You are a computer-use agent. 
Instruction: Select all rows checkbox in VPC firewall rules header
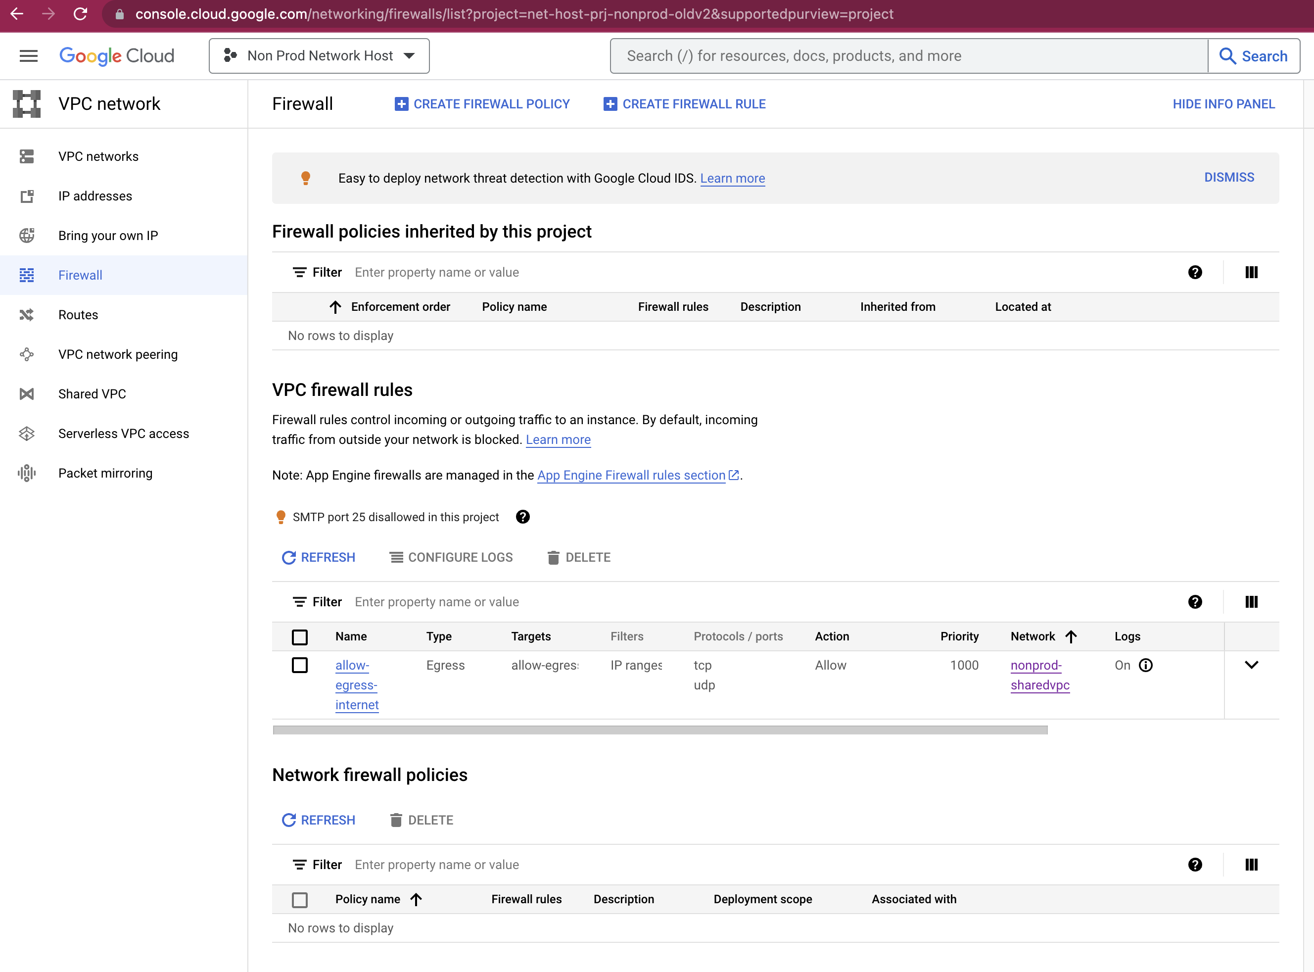300,636
